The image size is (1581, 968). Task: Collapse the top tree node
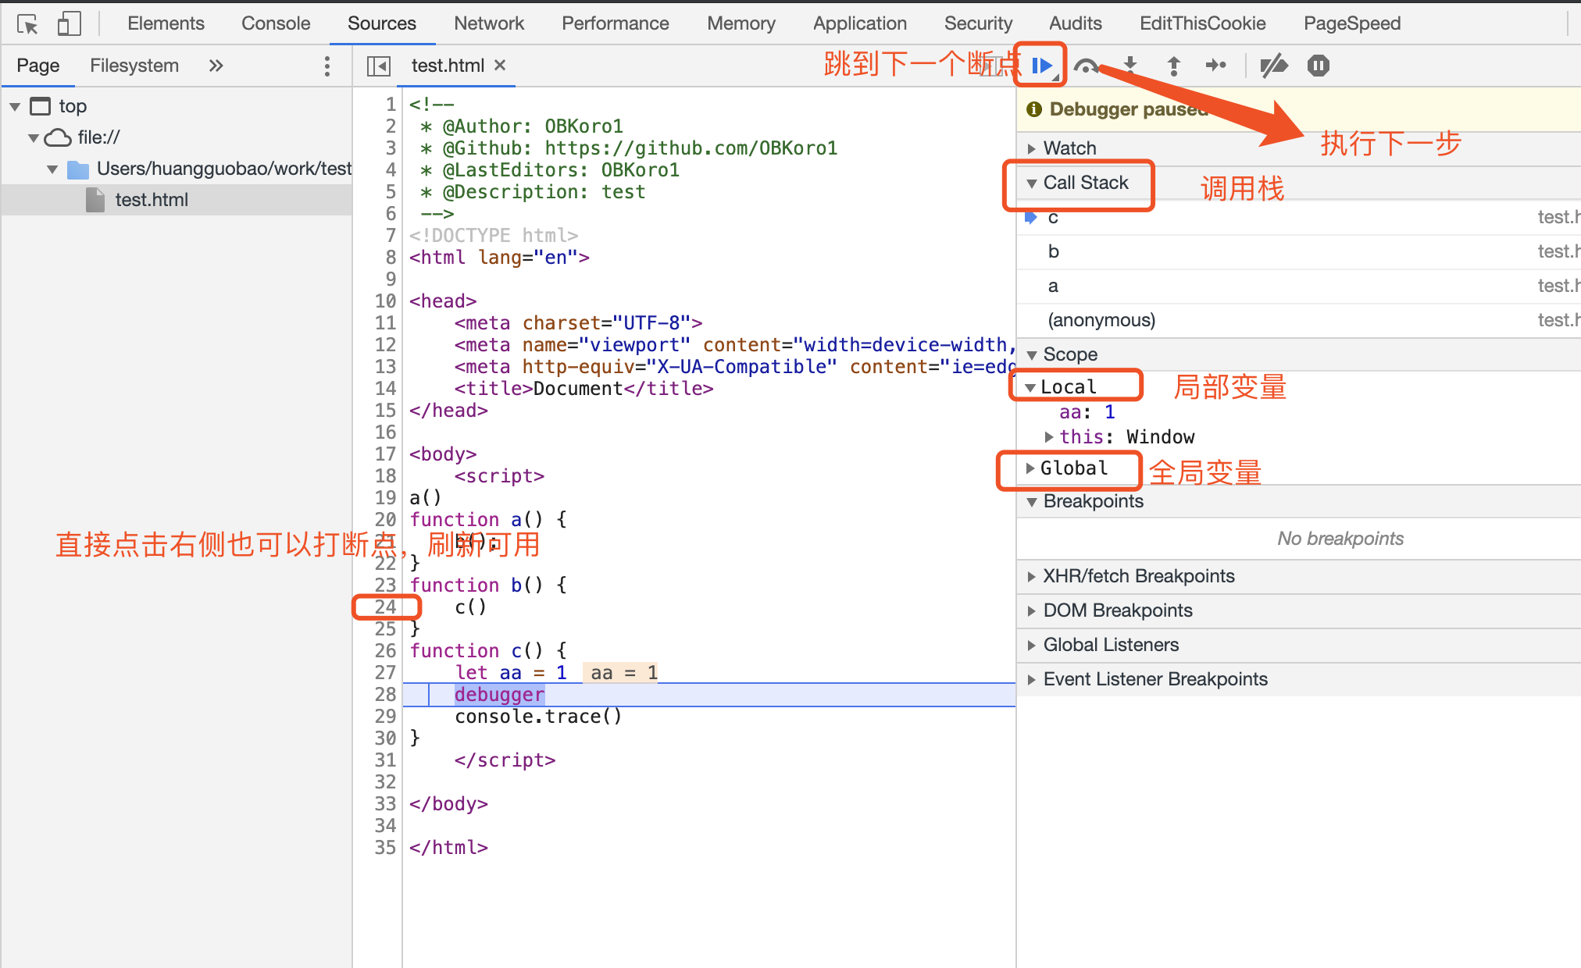pos(15,106)
